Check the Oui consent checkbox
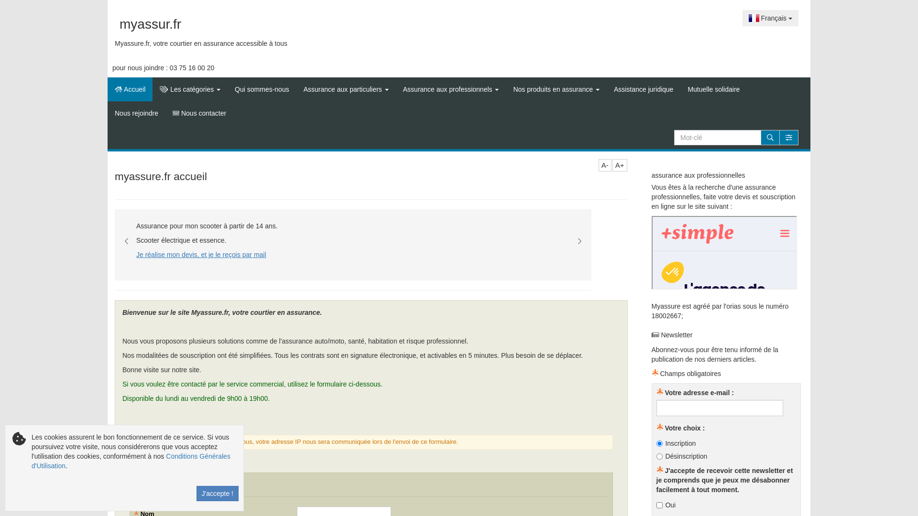The image size is (918, 516). click(659, 505)
